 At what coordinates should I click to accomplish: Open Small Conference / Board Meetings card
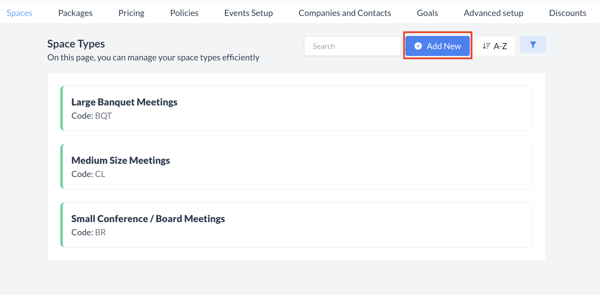[148, 219]
